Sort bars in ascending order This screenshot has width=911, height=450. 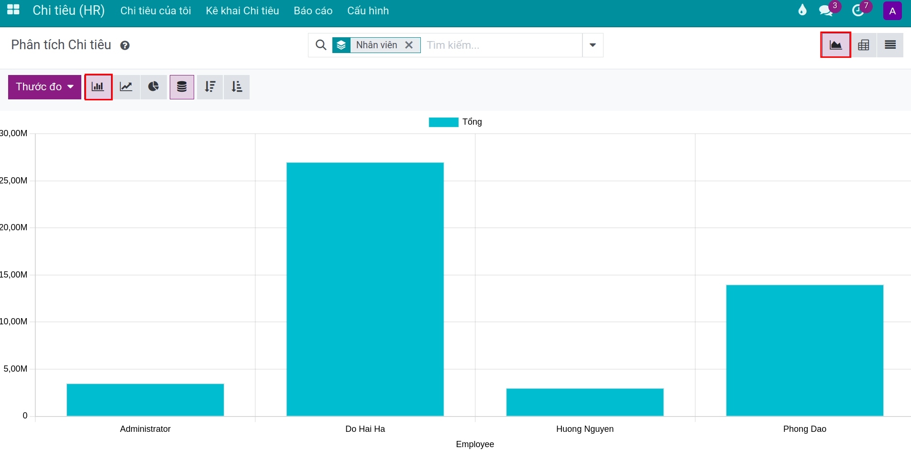237,87
